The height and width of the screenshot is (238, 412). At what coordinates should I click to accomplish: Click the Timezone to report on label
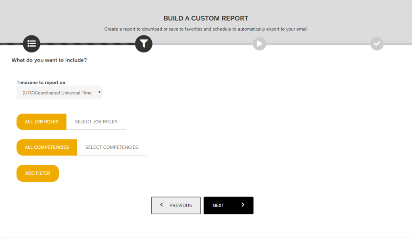(41, 82)
